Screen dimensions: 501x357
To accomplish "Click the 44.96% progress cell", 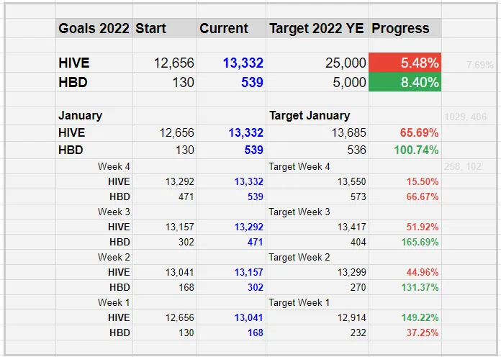I will 405,272.
